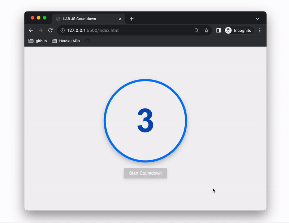Go back to the previous page
The height and width of the screenshot is (223, 289).
click(x=31, y=30)
